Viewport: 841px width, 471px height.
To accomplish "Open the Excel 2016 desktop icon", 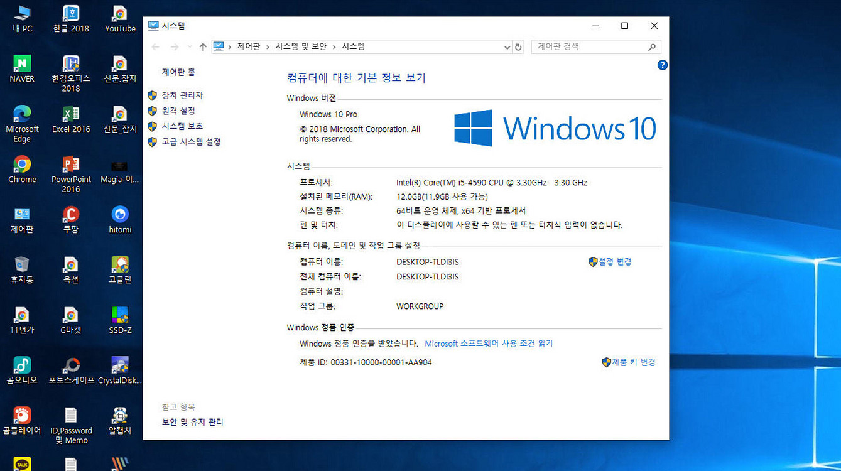I will click(71, 119).
